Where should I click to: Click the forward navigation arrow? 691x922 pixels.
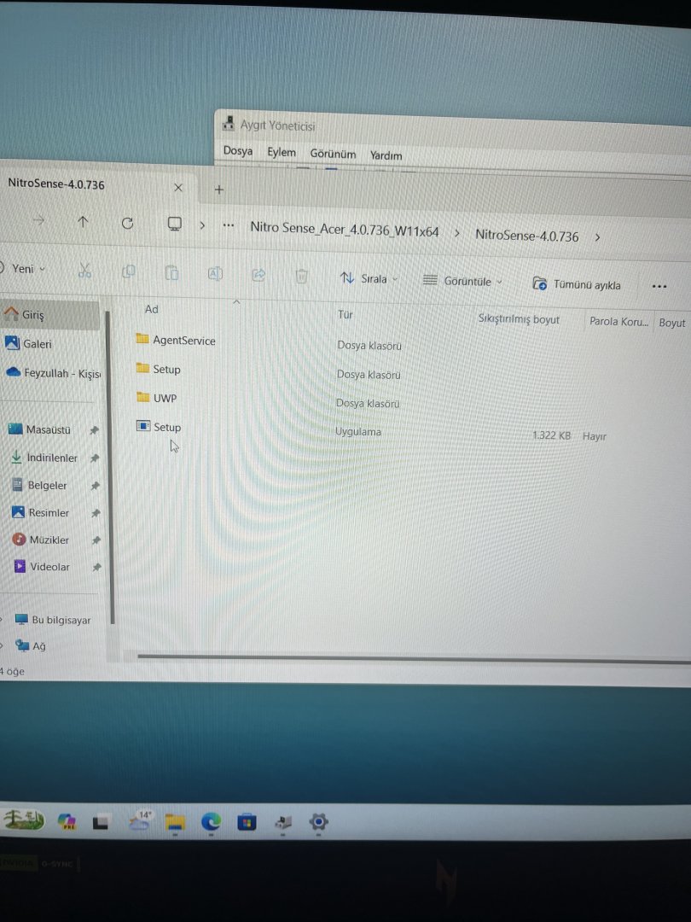click(38, 220)
